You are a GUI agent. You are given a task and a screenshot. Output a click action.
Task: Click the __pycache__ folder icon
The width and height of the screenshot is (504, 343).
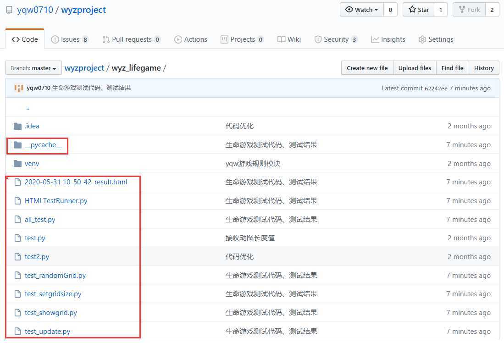18,145
